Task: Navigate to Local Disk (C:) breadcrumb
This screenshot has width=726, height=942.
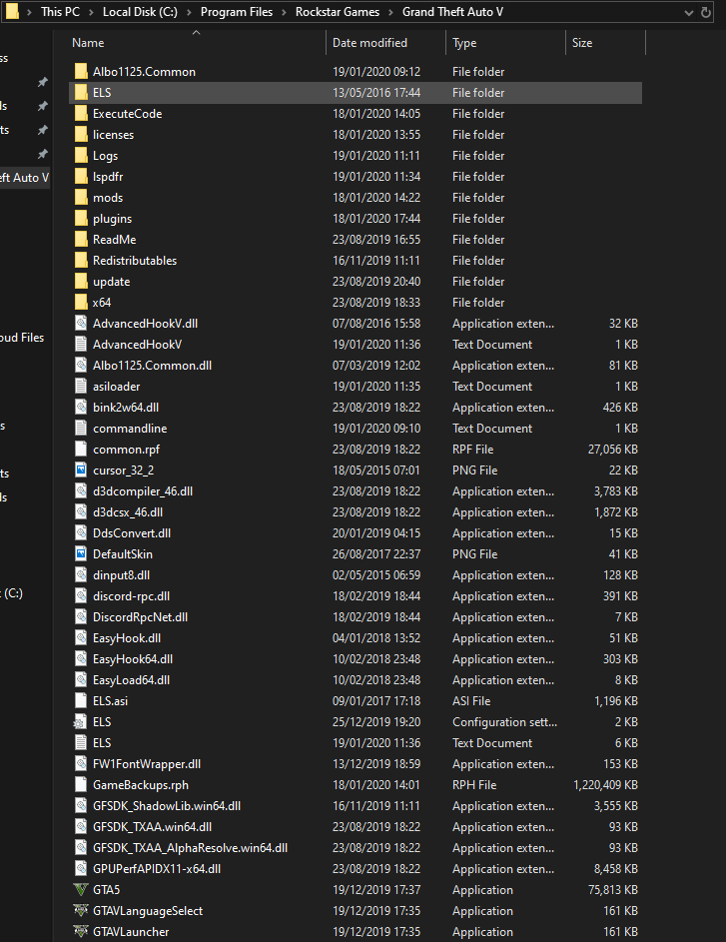Action: tap(140, 12)
